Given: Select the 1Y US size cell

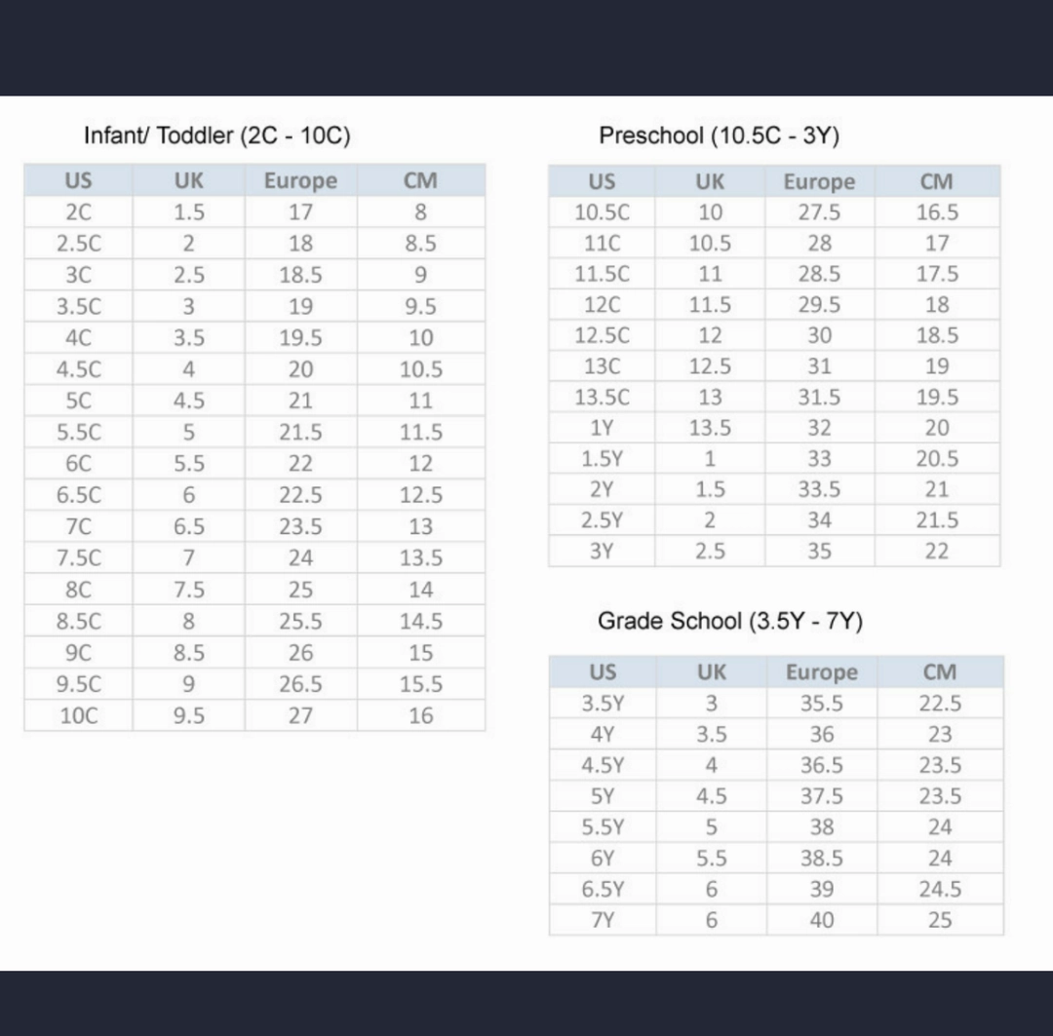Looking at the screenshot, I should coord(603,428).
